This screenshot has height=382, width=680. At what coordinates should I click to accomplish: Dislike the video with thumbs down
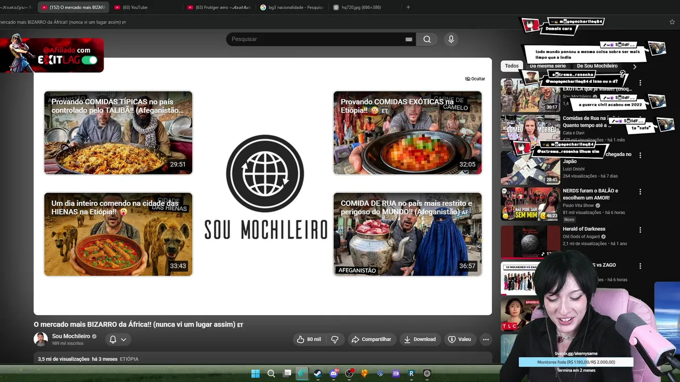click(335, 340)
